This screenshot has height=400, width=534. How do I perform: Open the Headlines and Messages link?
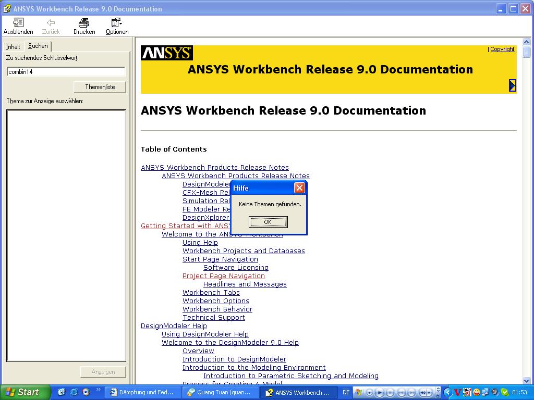pyautogui.click(x=245, y=284)
